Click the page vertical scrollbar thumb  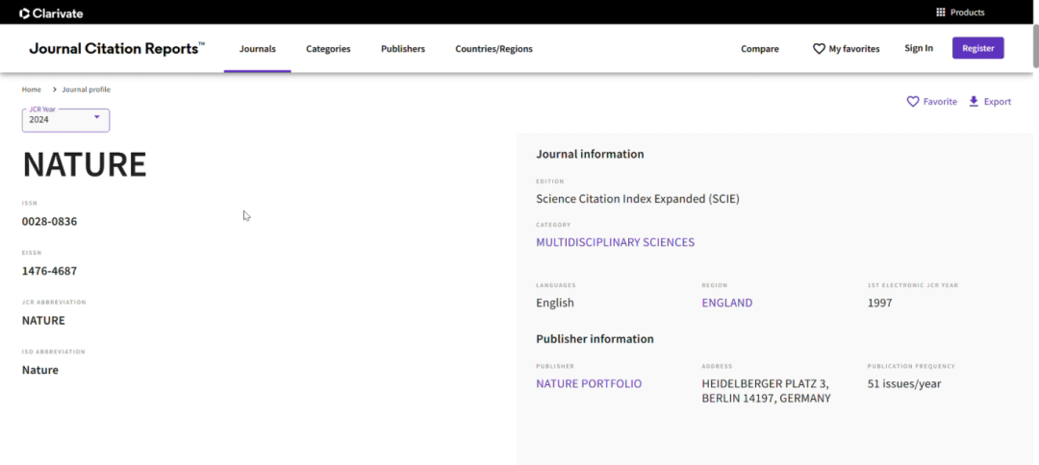tap(1035, 46)
